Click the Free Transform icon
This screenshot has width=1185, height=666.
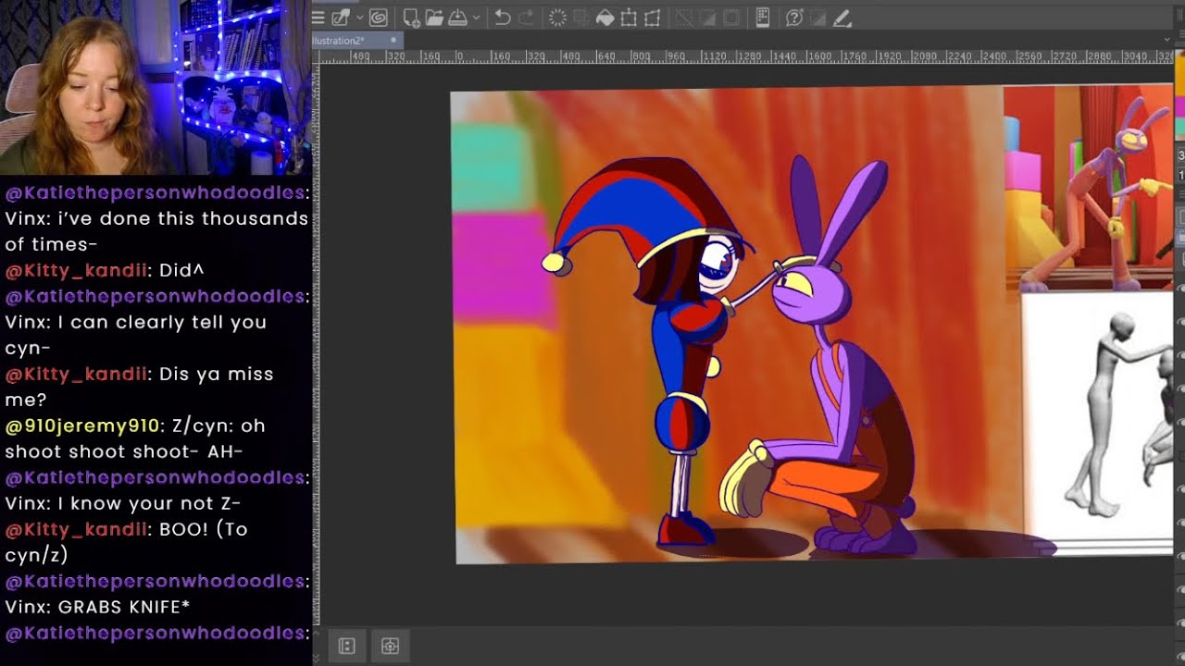click(x=652, y=18)
